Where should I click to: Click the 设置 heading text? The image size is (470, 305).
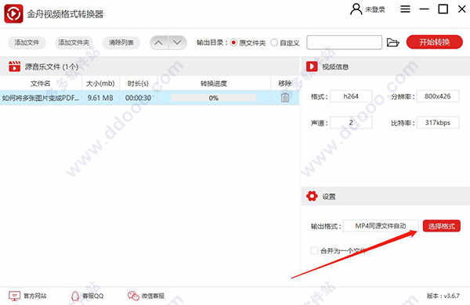click(x=329, y=196)
